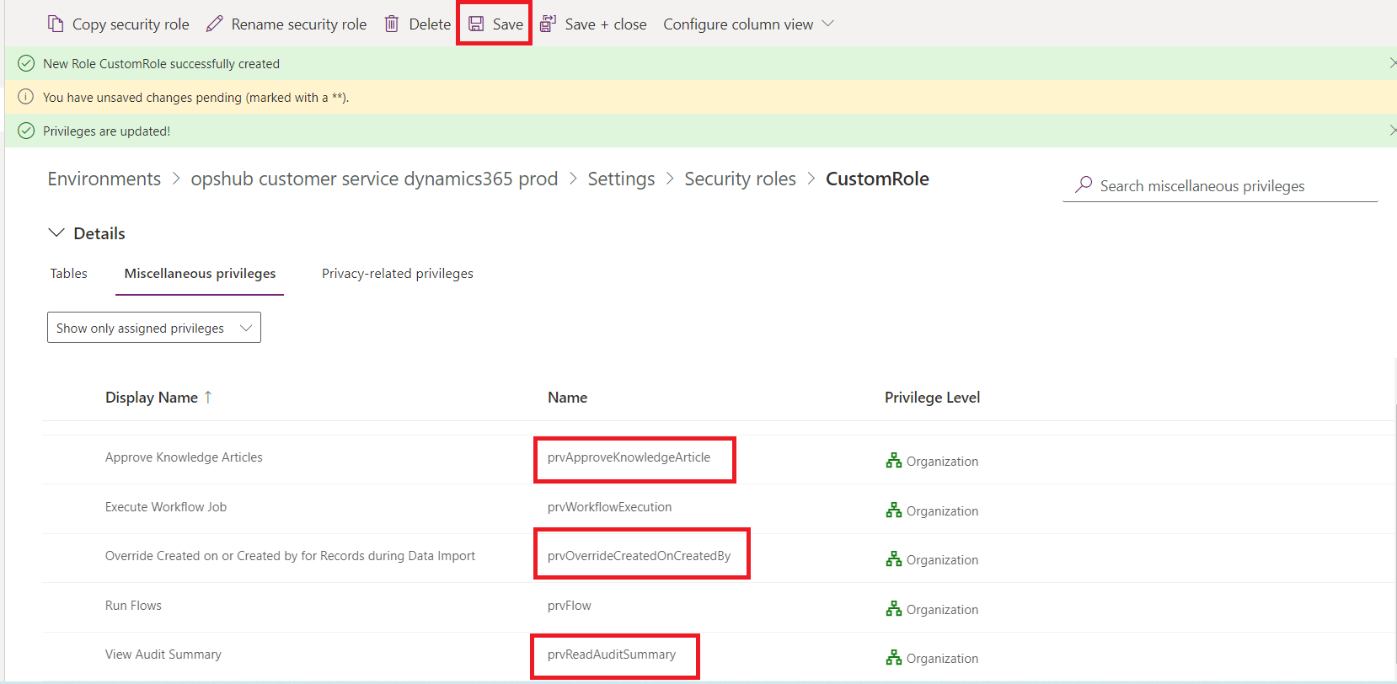Click Organization level icon for Approve Knowledge Articles

point(894,461)
